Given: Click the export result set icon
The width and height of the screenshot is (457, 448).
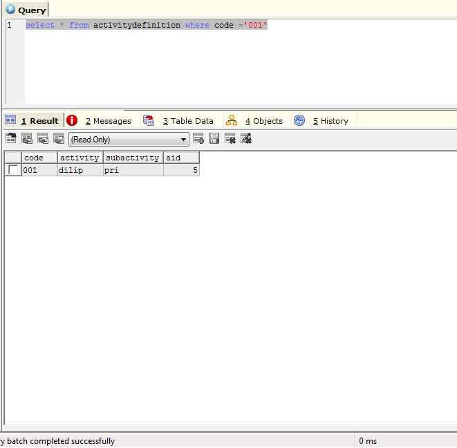Looking at the screenshot, I should pyautogui.click(x=11, y=138).
